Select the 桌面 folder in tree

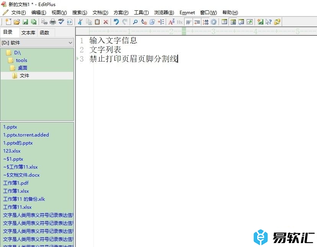coord(23,68)
